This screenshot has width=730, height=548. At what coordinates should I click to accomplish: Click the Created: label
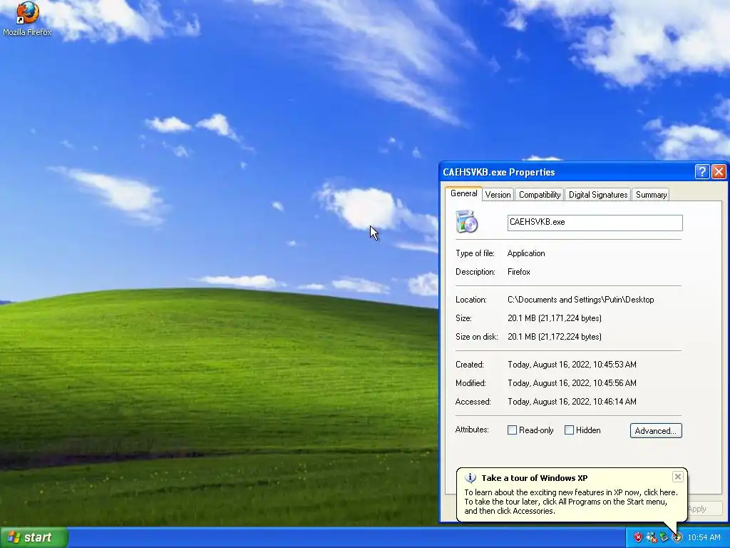pos(470,365)
